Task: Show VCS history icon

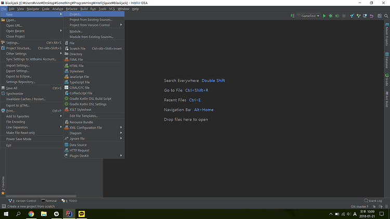Action: pos(365,16)
